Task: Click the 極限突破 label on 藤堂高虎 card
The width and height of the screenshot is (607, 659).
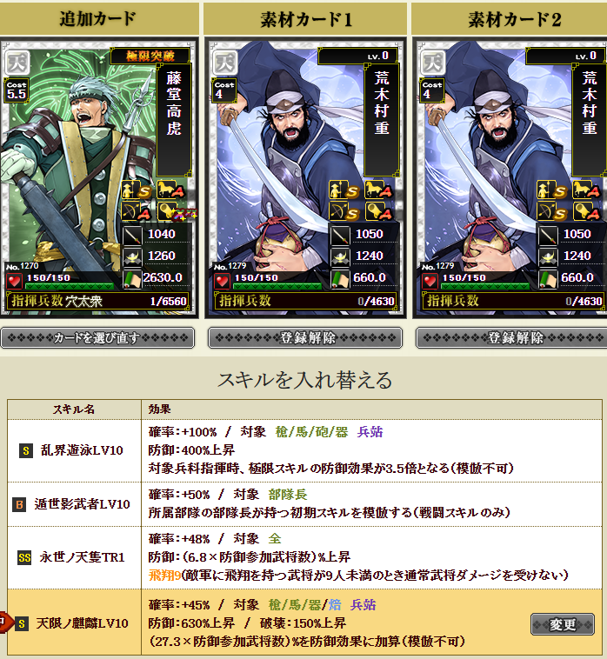Action: (x=150, y=56)
